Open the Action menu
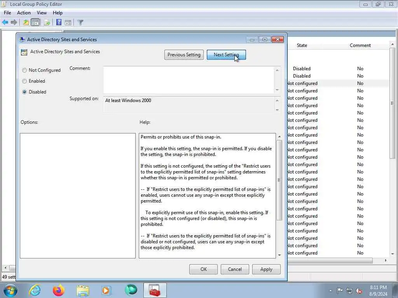This screenshot has height=298, width=398. pyautogui.click(x=24, y=13)
